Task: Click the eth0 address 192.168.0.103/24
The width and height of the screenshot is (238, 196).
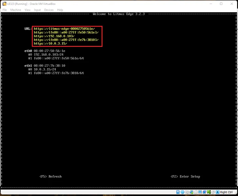Action: 49,54
